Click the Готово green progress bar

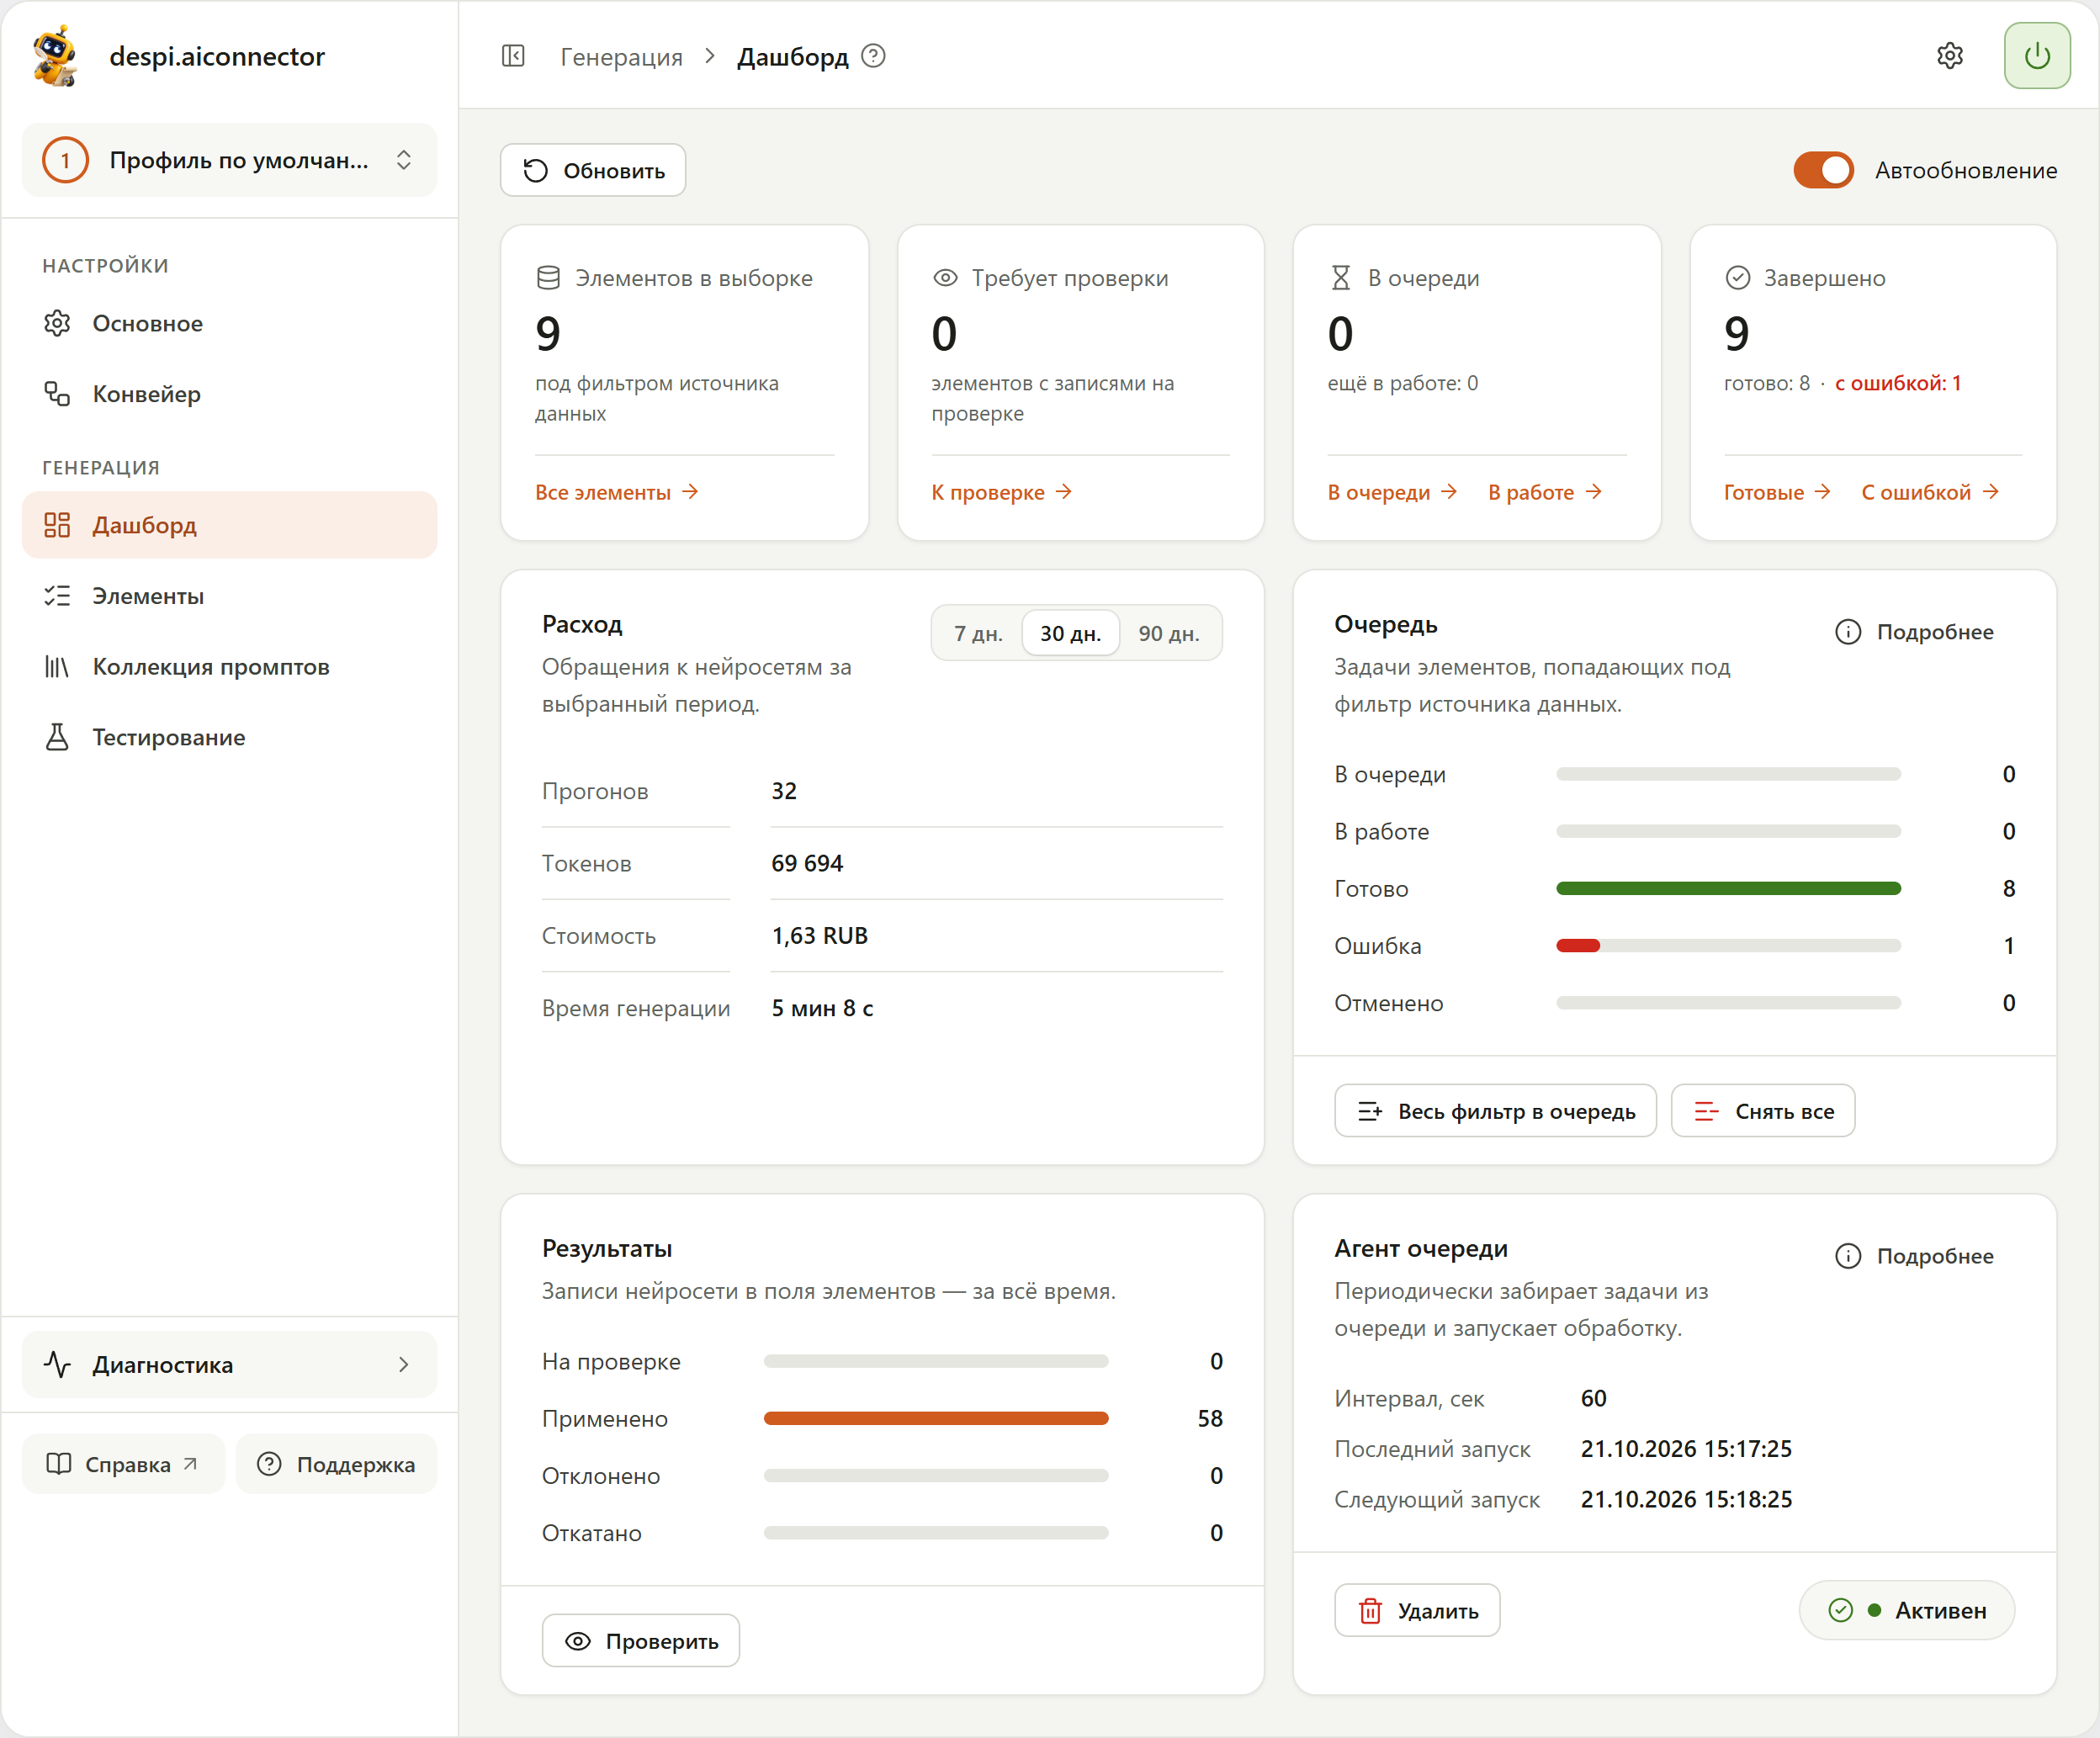pyautogui.click(x=1727, y=889)
